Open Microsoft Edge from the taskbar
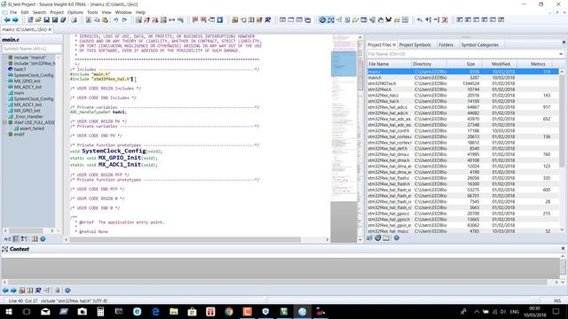Viewport: 568px width, 319px height. coord(155,311)
